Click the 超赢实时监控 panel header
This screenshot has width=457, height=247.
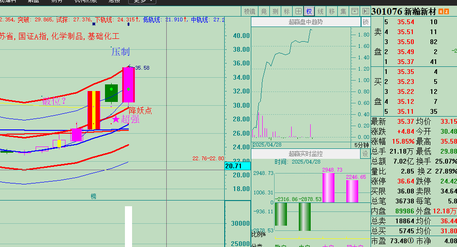tap(305, 154)
